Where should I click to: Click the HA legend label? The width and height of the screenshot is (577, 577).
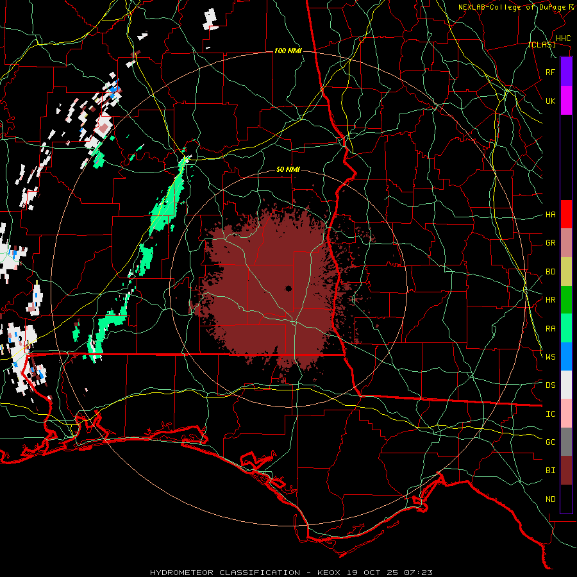[550, 215]
